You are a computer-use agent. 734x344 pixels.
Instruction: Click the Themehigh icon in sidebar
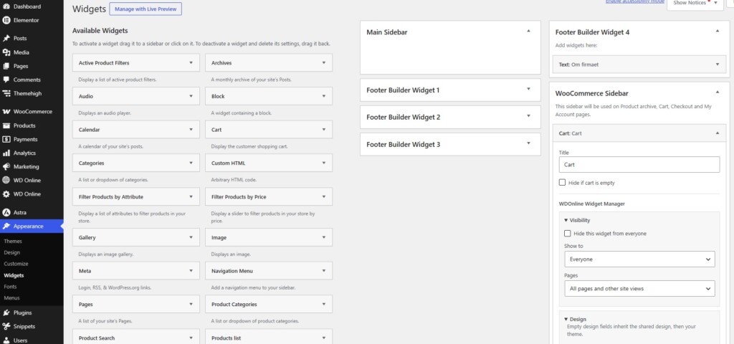pyautogui.click(x=6, y=93)
